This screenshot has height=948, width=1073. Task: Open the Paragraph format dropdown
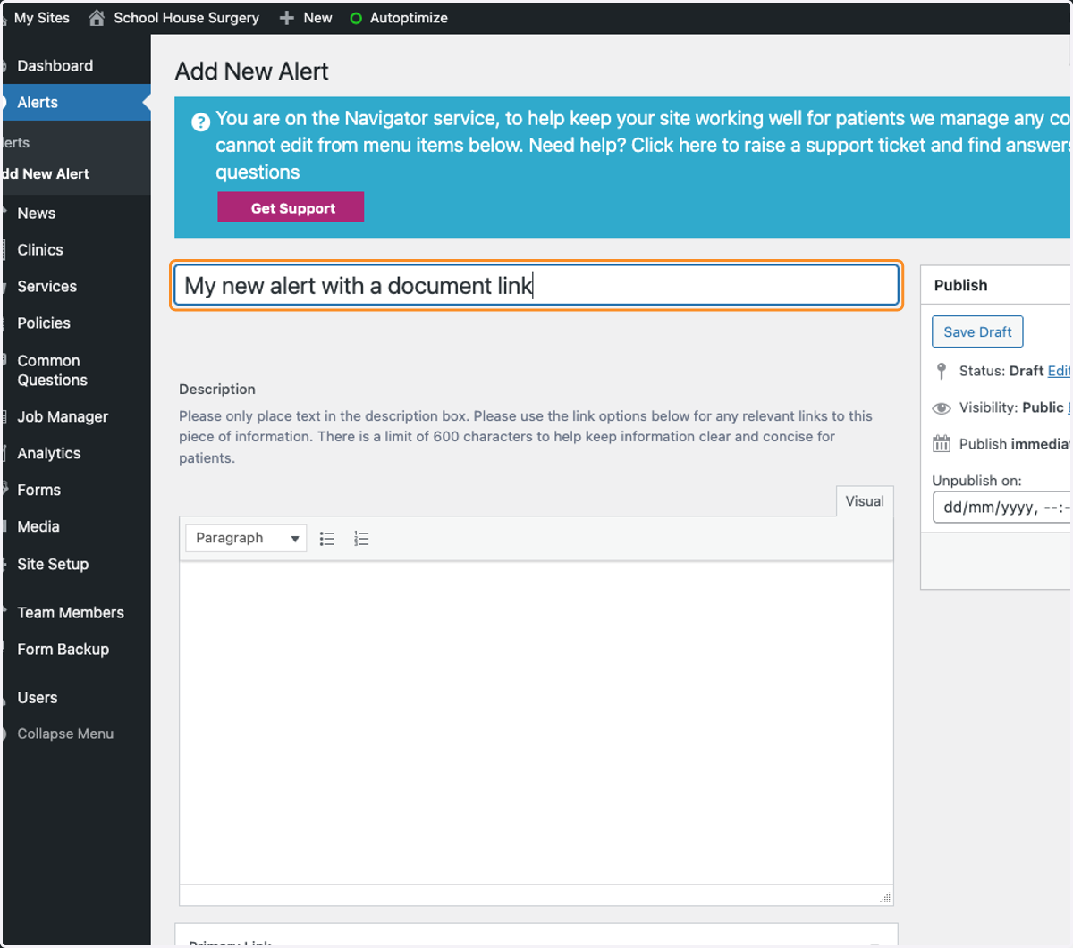pyautogui.click(x=246, y=538)
